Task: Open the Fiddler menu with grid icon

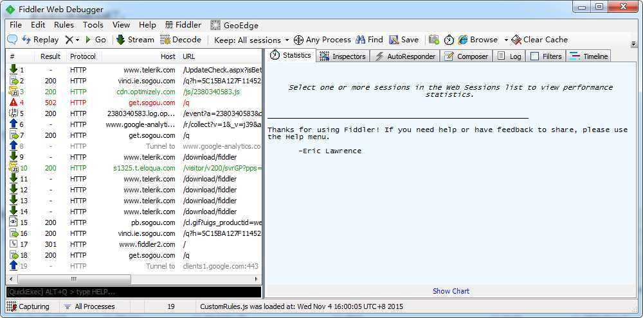Action: [x=183, y=25]
